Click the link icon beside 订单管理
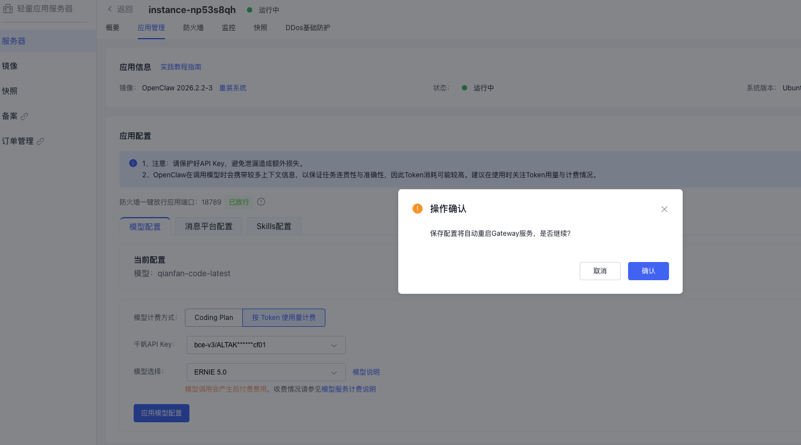 pos(40,142)
